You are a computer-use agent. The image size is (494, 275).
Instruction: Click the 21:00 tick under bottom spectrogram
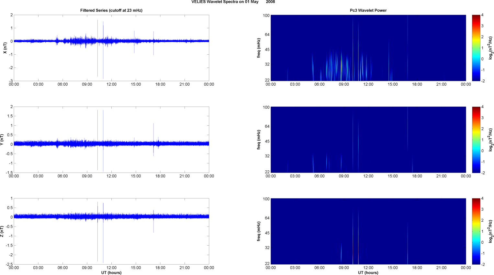(441, 268)
